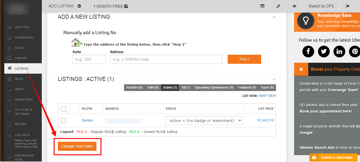The image size is (360, 162).
Task: Open the Facebook social icon
Action: point(308,51)
